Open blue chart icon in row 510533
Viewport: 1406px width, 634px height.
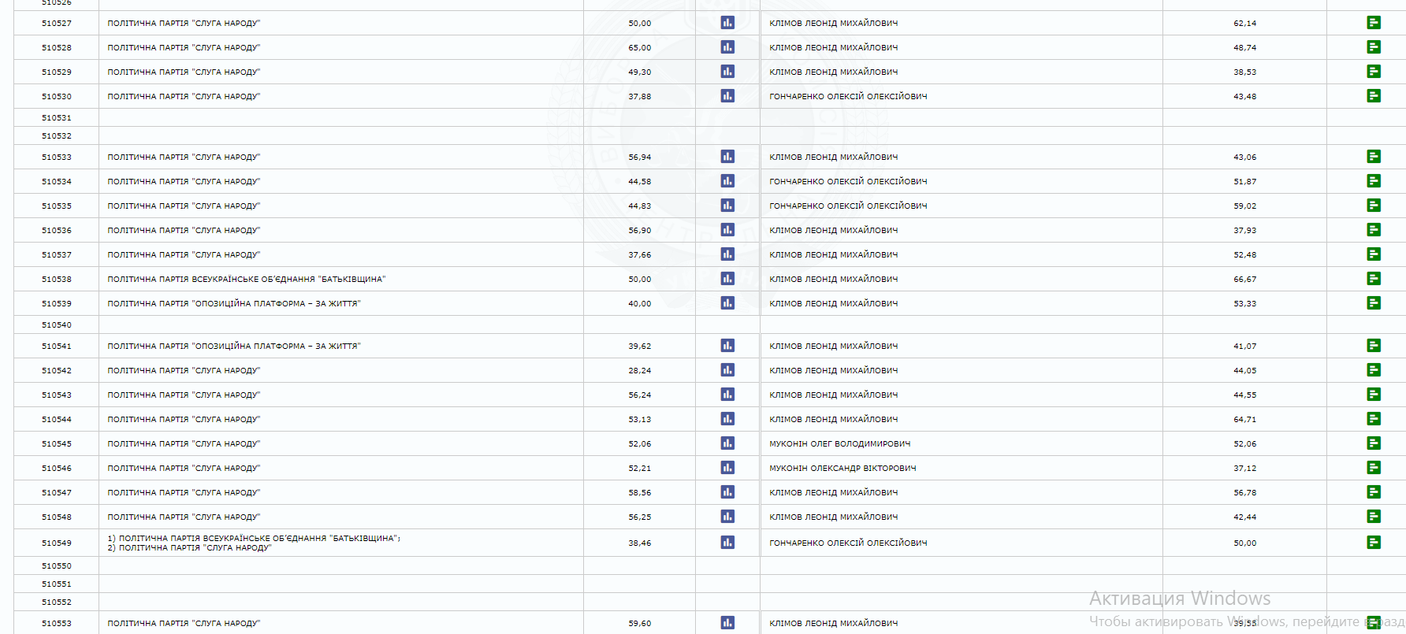click(x=727, y=157)
